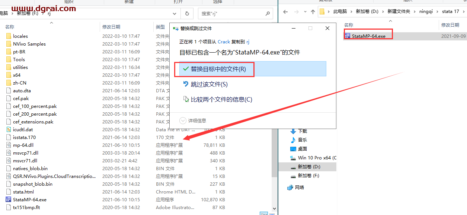Go back using the right window's back arrow
This screenshot has width=467, height=215.
pyautogui.click(x=285, y=11)
